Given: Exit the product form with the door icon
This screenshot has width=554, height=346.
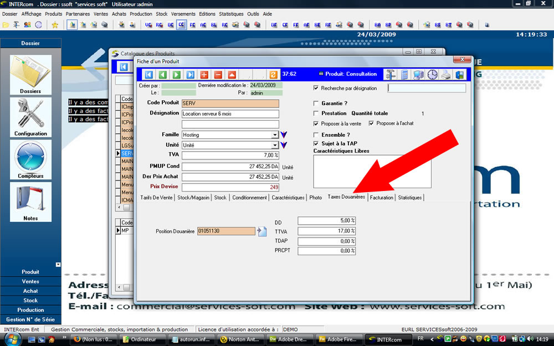Looking at the screenshot, I should pos(460,75).
